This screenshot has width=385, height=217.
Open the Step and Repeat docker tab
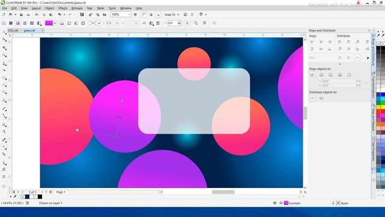point(374,118)
